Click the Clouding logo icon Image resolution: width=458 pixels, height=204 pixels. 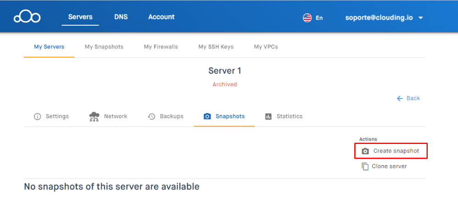click(27, 17)
